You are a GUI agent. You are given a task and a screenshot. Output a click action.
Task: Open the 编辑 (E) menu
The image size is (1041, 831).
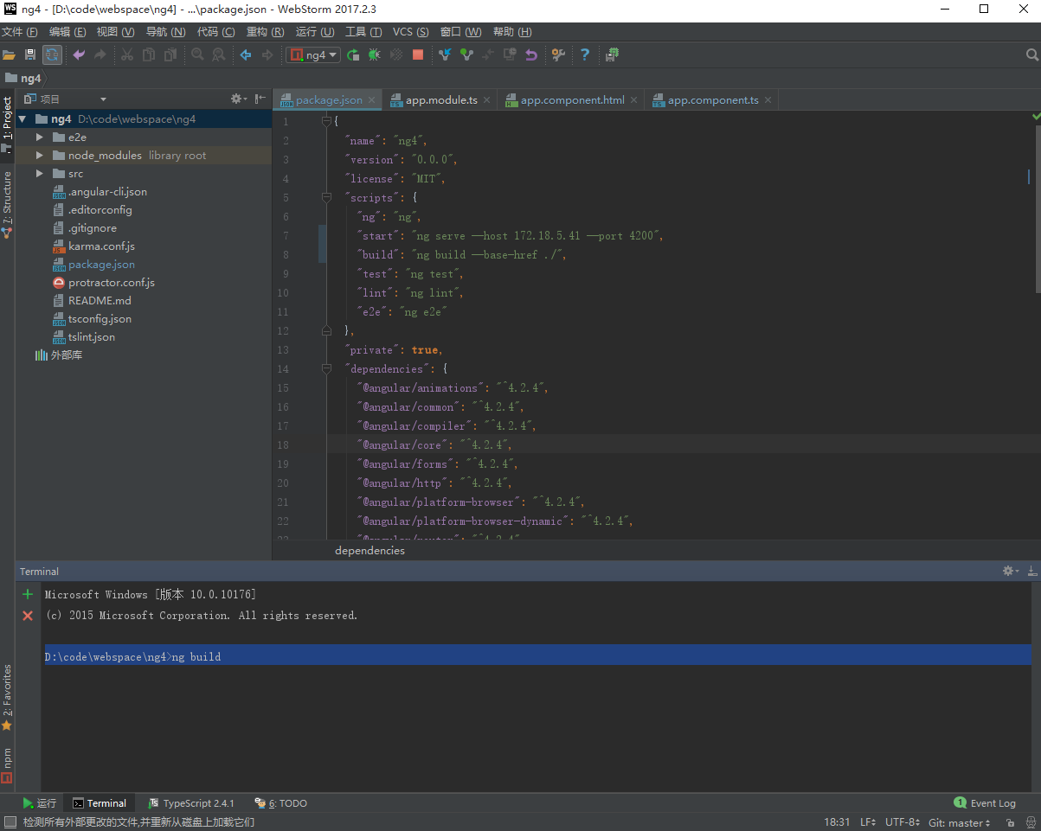(67, 32)
